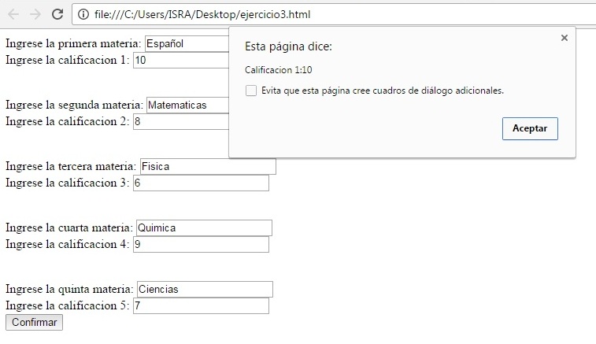Reload the page with the refresh icon
The height and width of the screenshot is (344, 596).
(57, 14)
